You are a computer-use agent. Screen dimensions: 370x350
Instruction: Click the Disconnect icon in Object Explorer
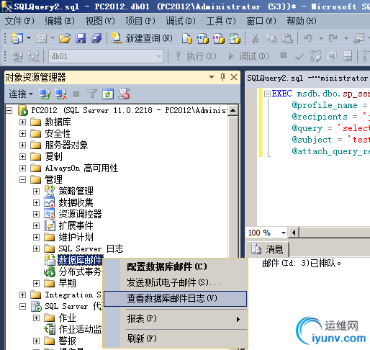60,94
